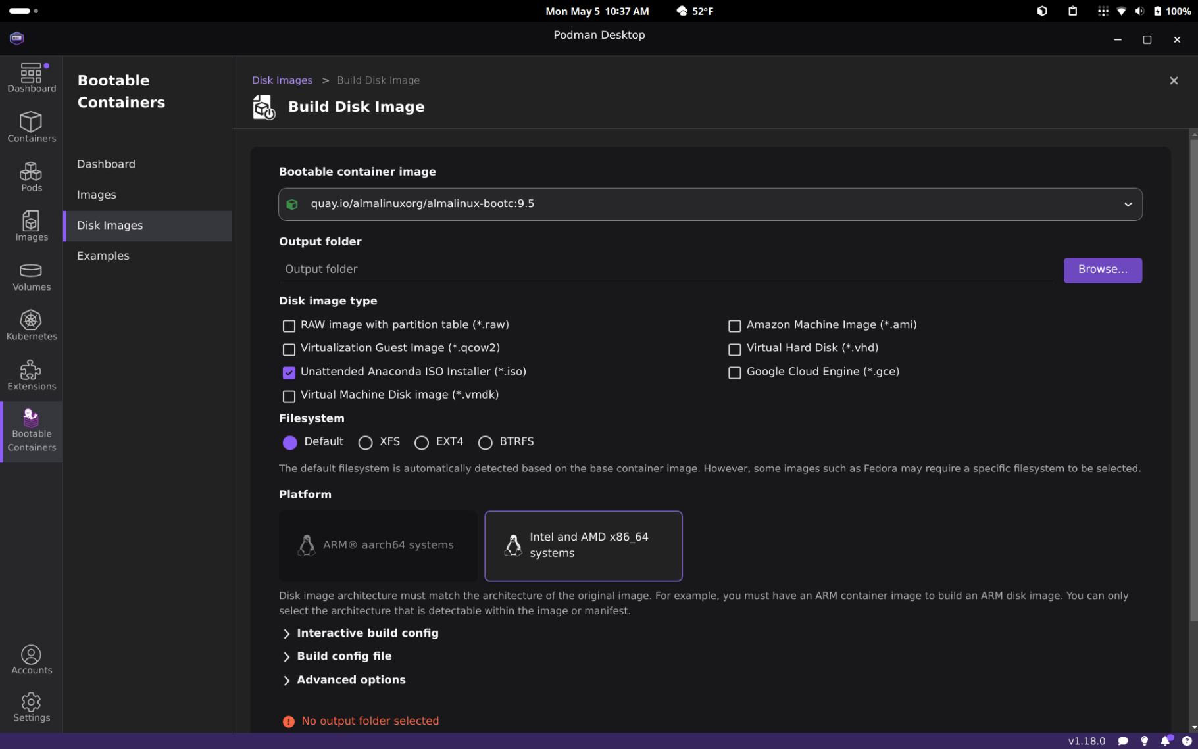The height and width of the screenshot is (749, 1198).
Task: Open the Settings page
Action: (x=31, y=708)
